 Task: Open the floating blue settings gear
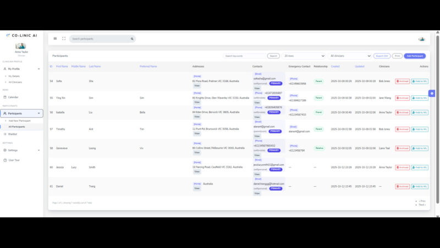coord(432,94)
